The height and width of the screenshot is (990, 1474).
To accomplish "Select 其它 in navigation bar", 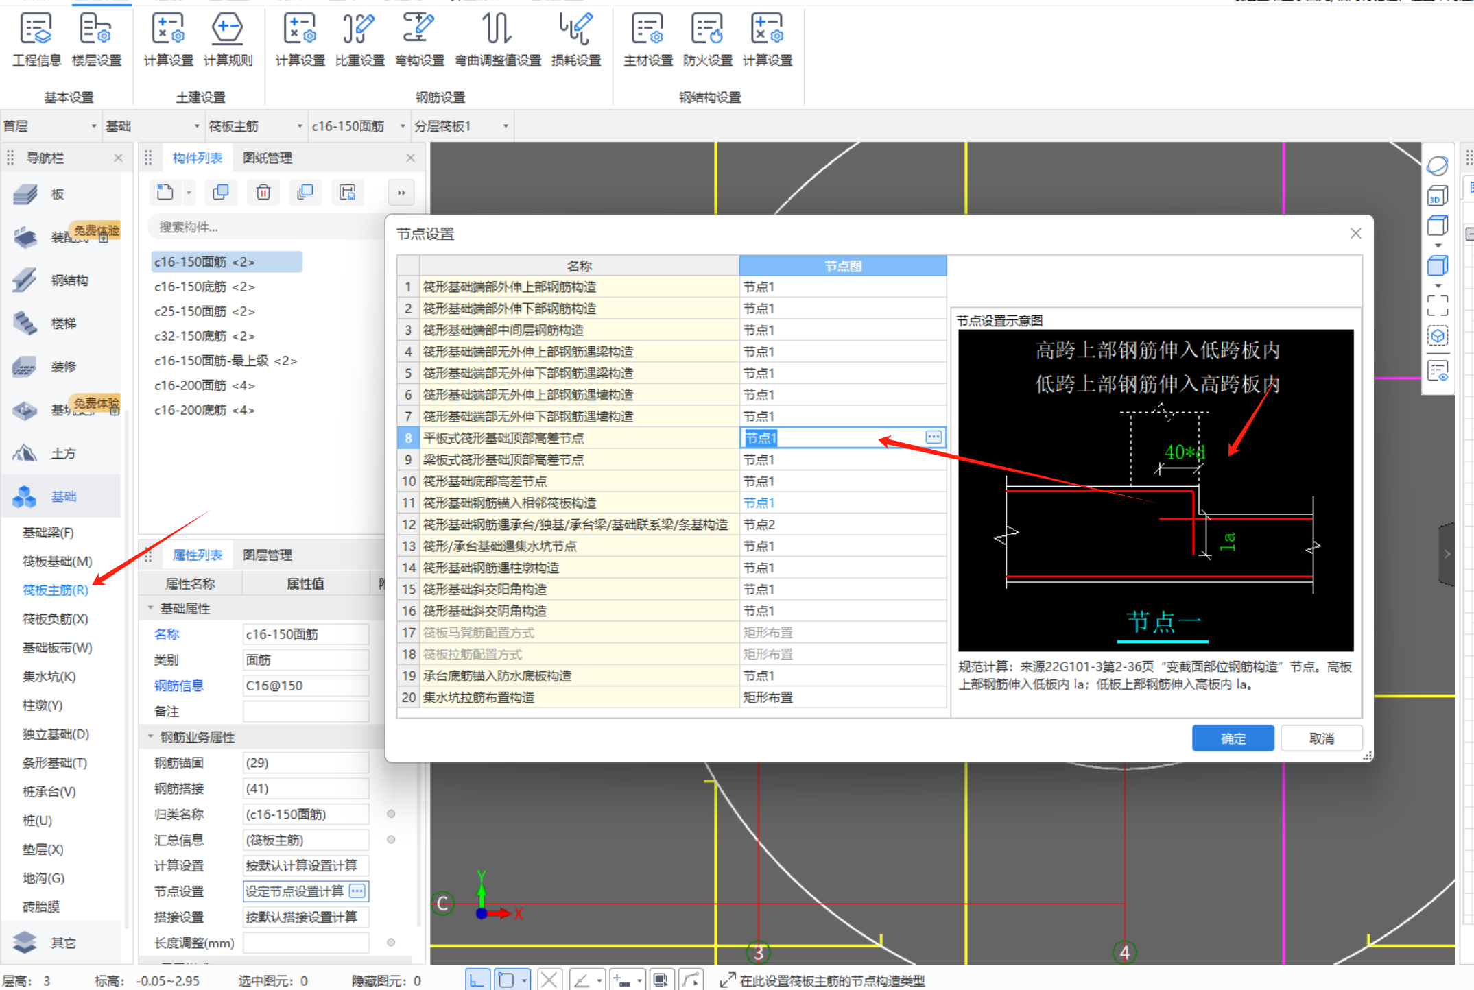I will (x=62, y=943).
